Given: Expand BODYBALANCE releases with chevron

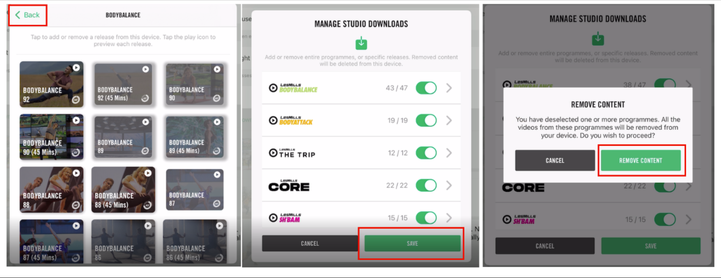Looking at the screenshot, I should pos(449,88).
